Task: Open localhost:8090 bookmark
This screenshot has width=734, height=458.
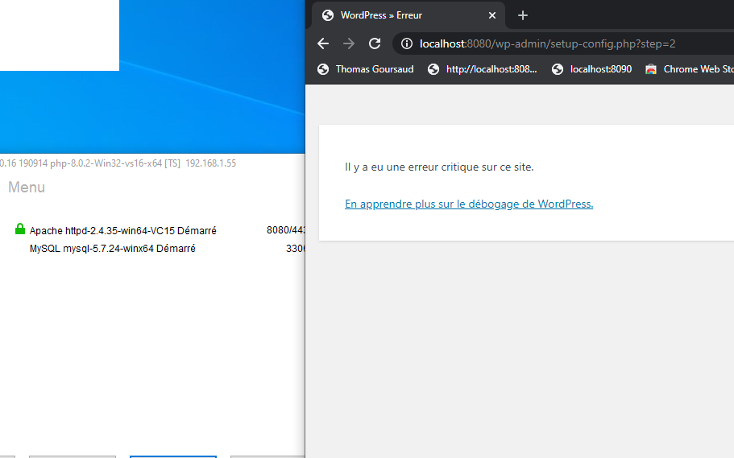Action: coord(591,69)
